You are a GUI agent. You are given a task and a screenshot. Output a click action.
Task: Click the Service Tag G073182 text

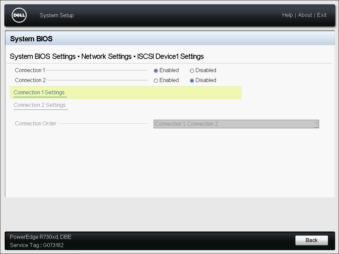(x=37, y=245)
